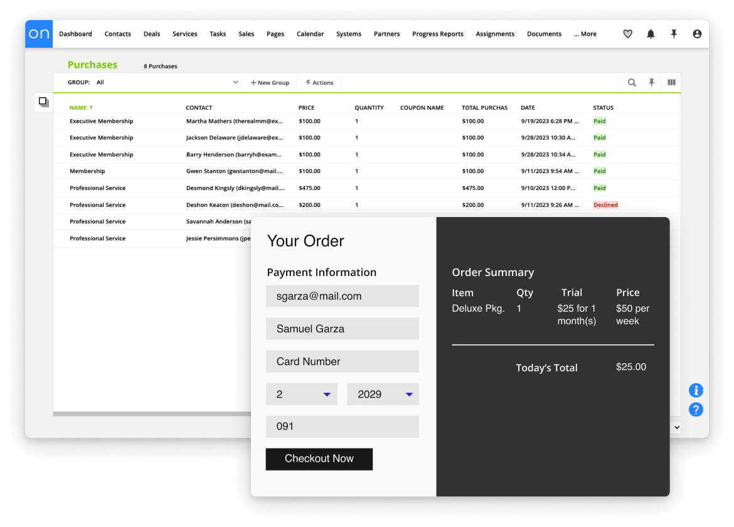Viewport: 734px width, 527px height.
Task: Expand the small dropdown at the bottom right
Action: tap(676, 427)
